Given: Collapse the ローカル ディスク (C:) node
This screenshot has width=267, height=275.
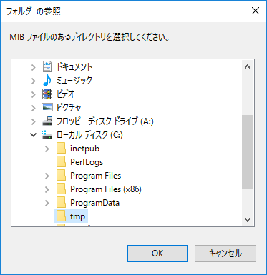Looking at the screenshot, I should pyautogui.click(x=34, y=135).
